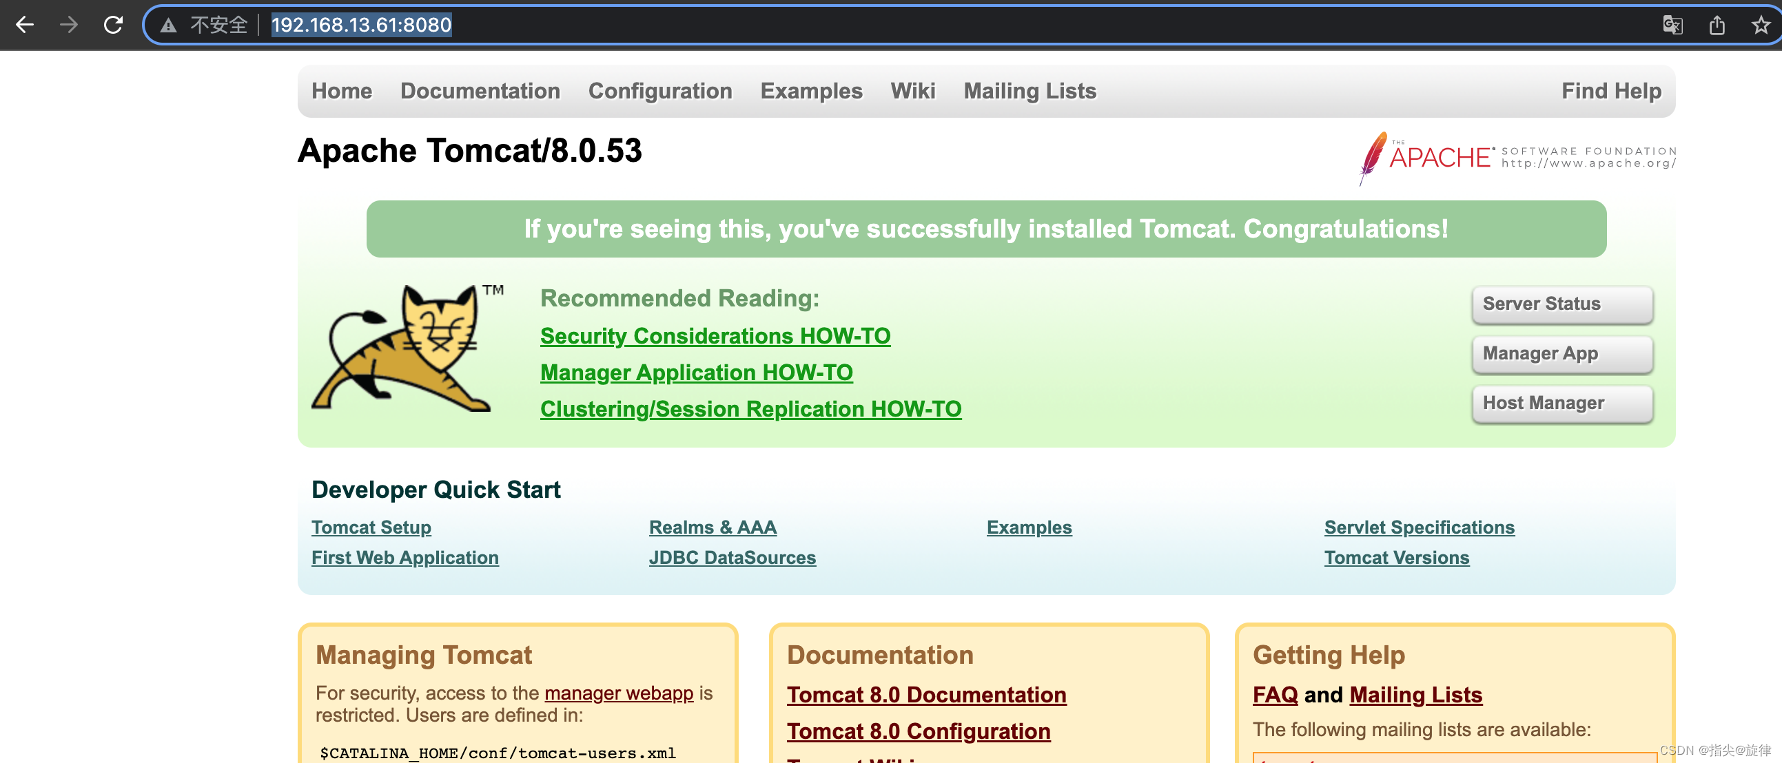
Task: Click Find Help button
Action: pyautogui.click(x=1612, y=91)
